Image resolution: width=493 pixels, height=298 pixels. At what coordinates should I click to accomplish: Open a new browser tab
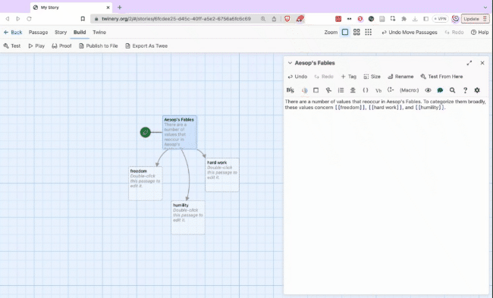coord(120,8)
